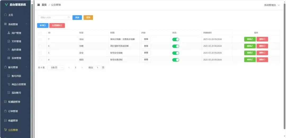Viewport: 286px width, 138px height.
Task: Check the checkbox for row ID 5
Action: pyautogui.click(x=40, y=53)
